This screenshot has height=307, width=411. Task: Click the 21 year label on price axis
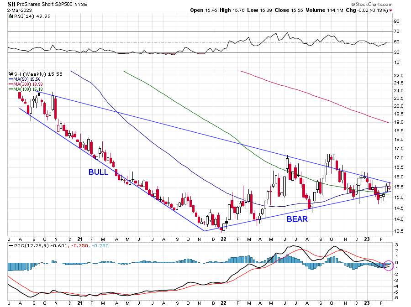coord(80,239)
